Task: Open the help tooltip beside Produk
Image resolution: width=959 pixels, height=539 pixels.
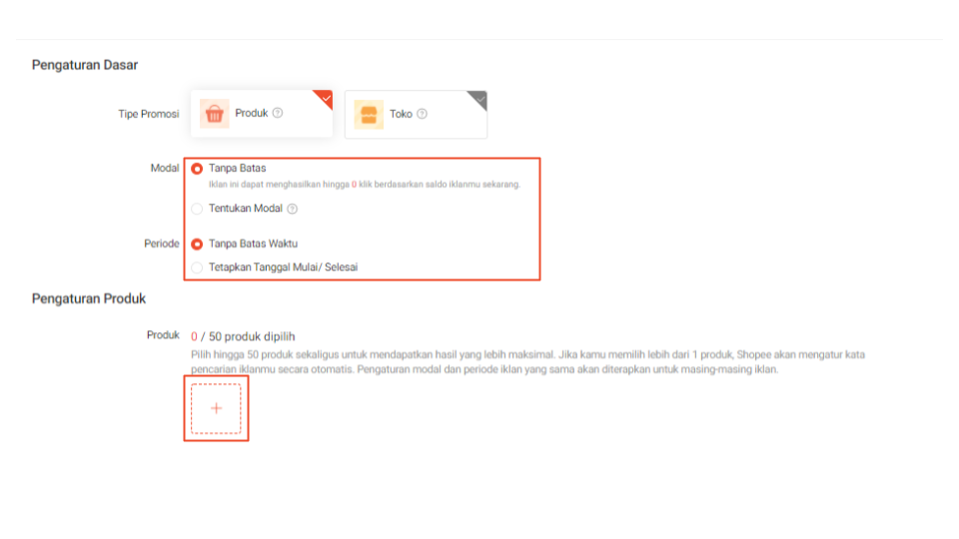Action: pos(278,113)
